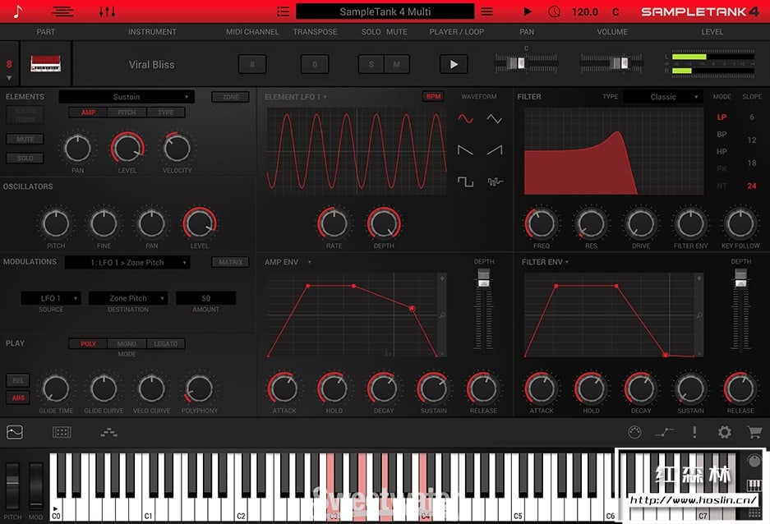The image size is (770, 524).
Task: Select the random noise LFO waveform
Action: click(495, 182)
